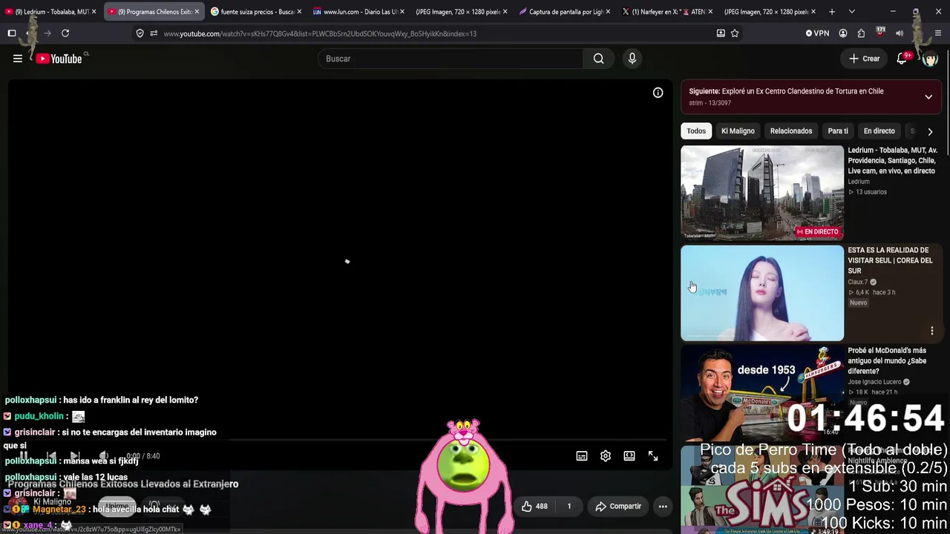Screen dimensions: 950x534
Task: Open the account avatar menu
Action: click(930, 59)
